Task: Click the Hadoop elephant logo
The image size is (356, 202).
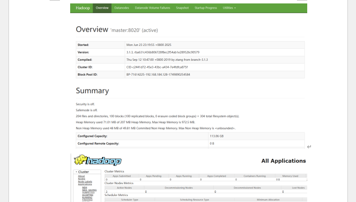Action: click(98, 160)
